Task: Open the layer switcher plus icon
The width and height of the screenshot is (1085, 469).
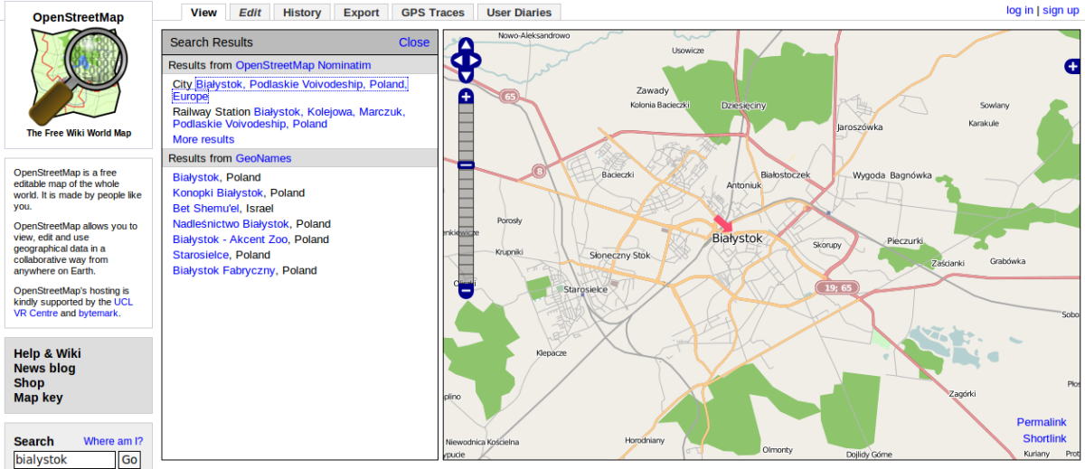Action: coord(1072,66)
